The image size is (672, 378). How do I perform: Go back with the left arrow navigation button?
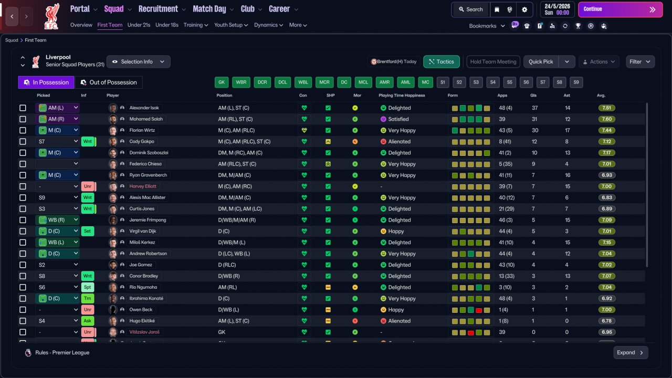(x=12, y=16)
